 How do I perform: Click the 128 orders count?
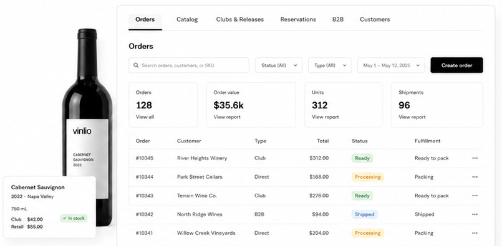[144, 105]
